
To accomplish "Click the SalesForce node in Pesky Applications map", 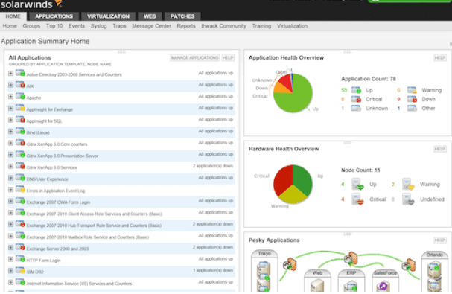I will (385, 281).
